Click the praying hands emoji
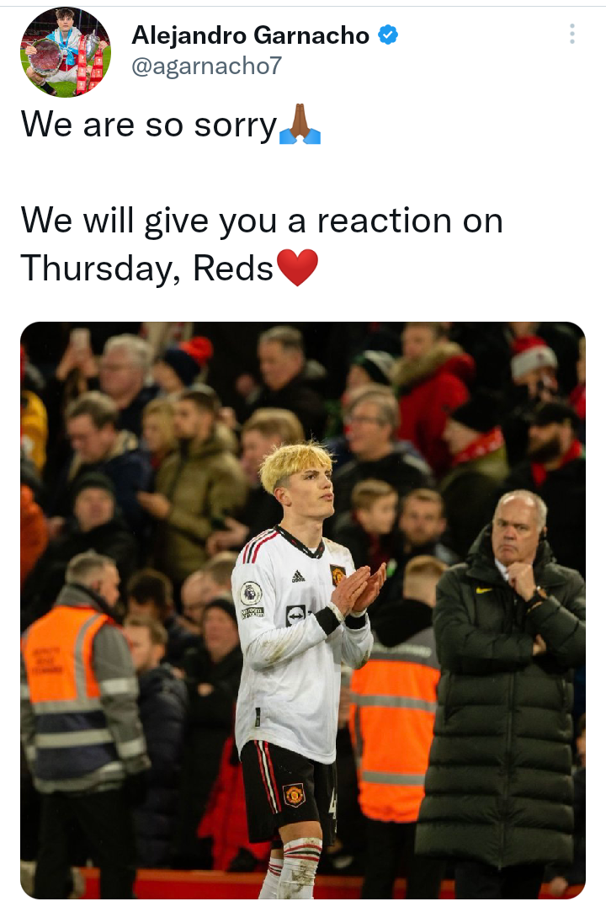Viewport: 606px width, 912px height. pos(300,125)
